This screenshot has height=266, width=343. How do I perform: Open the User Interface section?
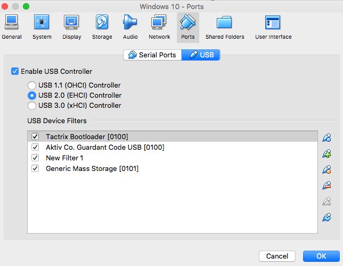click(273, 27)
